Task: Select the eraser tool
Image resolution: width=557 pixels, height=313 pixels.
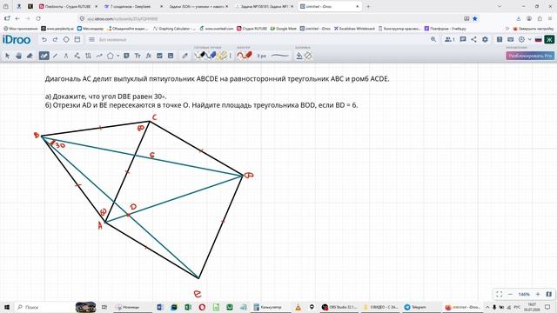Action: [30, 56]
